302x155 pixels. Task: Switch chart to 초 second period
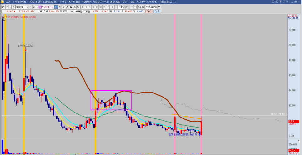click(74, 7)
